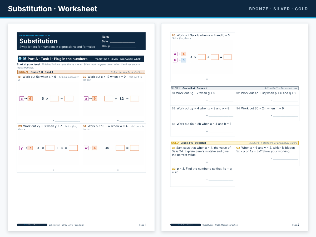Screen dimensions: 316x237
Task: Click the orange 6 value chip in B1
Action: 30,98
